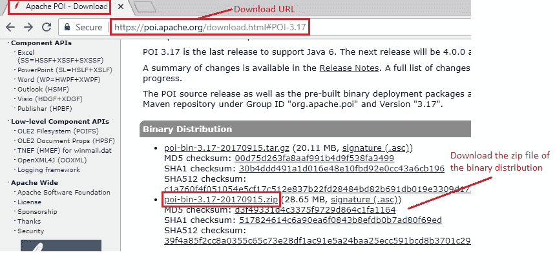
Task: Open the Word (WP=HWPF+XWPF) link
Action: (59, 79)
